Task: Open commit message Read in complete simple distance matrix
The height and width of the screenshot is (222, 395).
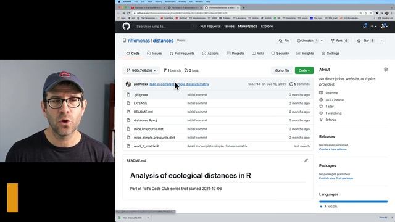Action: click(178, 84)
